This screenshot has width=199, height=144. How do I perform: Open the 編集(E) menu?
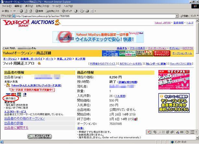coord(18,6)
